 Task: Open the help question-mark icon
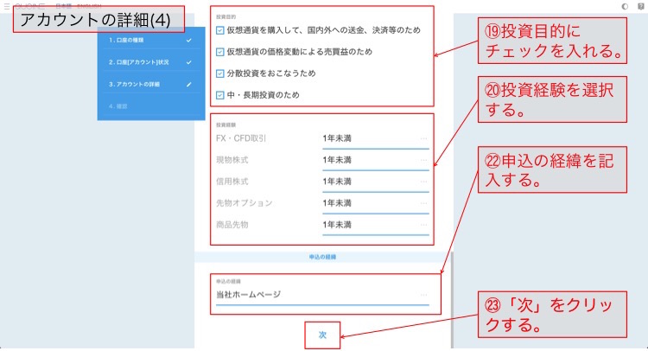(x=641, y=6)
